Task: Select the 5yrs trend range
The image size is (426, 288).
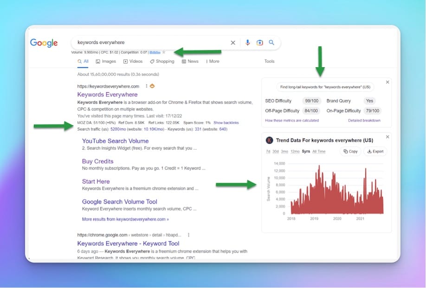Action: pyautogui.click(x=306, y=152)
